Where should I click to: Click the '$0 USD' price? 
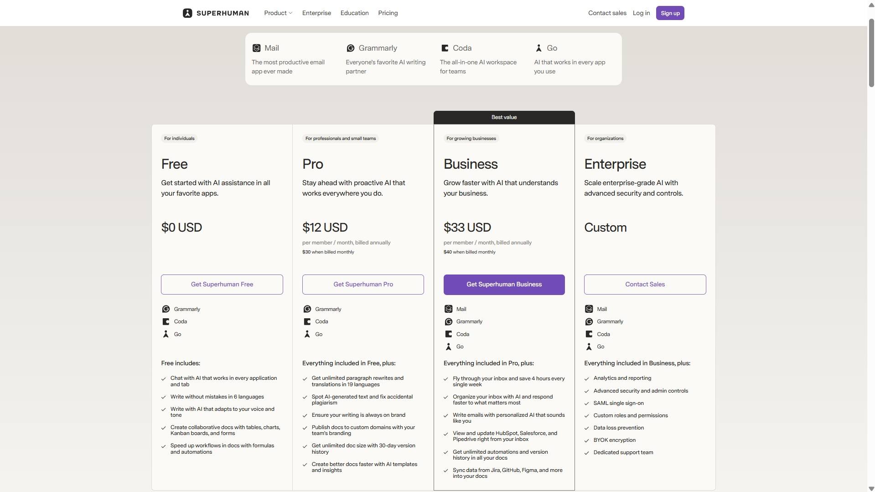[x=181, y=228]
